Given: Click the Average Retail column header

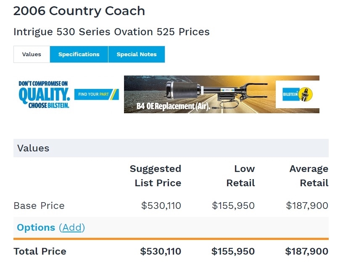Looking at the screenshot, I should (309, 176).
